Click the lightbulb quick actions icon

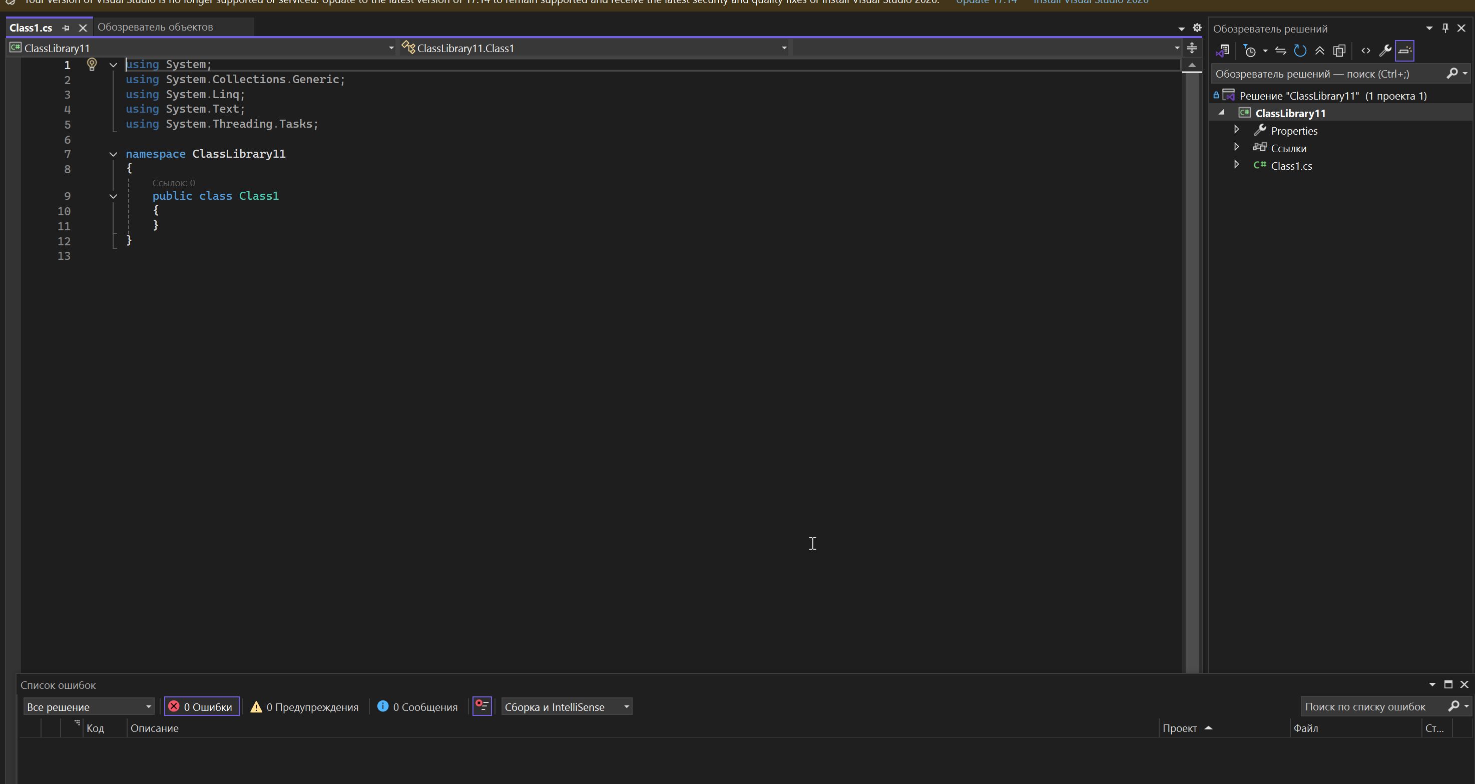coord(92,64)
